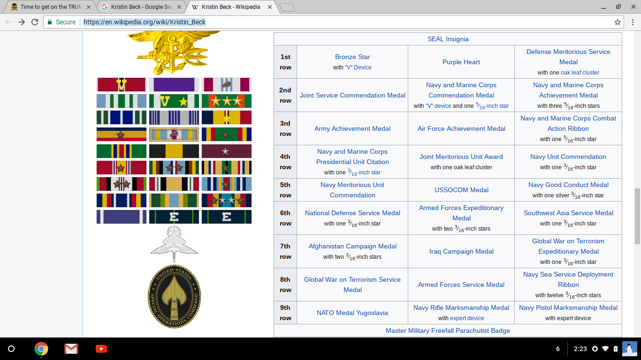Follow the Purple Heart link

461,62
